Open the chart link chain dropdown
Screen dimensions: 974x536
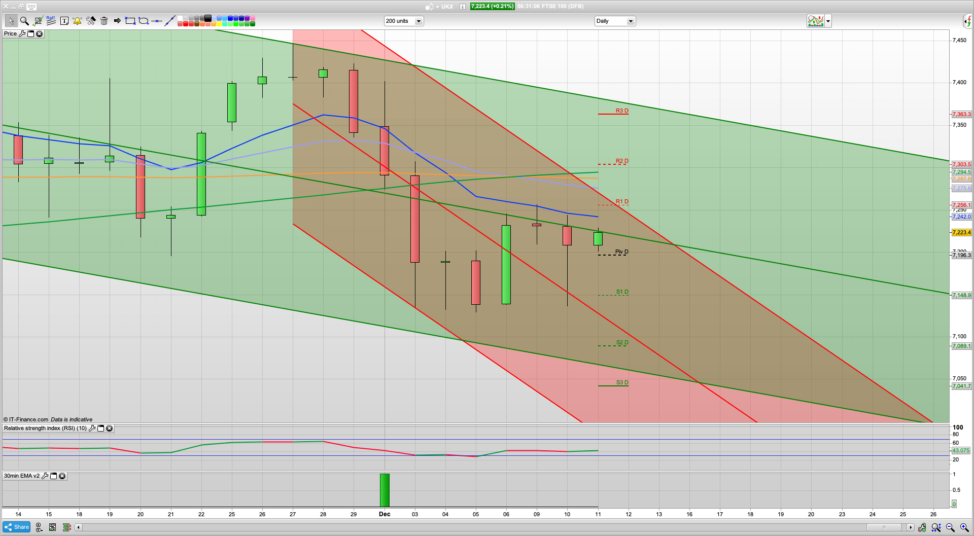pyautogui.click(x=39, y=527)
